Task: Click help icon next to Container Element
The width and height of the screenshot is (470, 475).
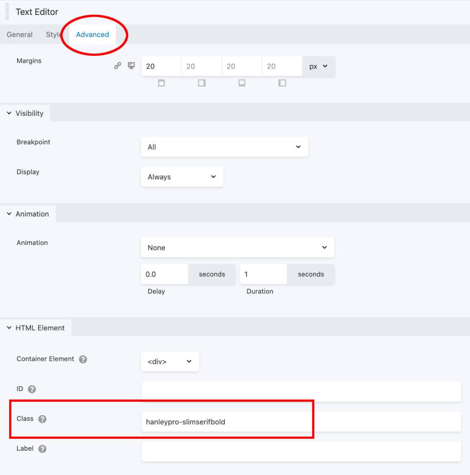Action: [x=83, y=359]
